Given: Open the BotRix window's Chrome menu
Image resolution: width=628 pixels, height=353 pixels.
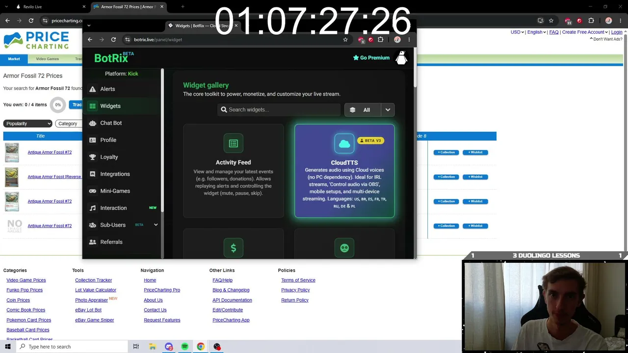Looking at the screenshot, I should (409, 40).
